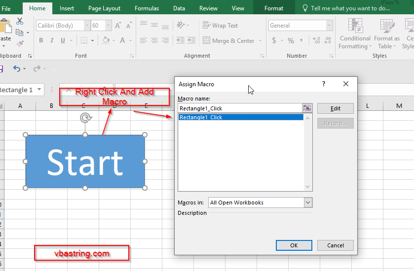Toggle Bold formatting
Viewport: 414px width, 271px height.
[41, 41]
